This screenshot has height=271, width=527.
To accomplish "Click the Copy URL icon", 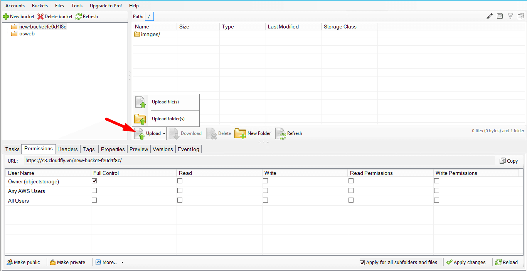I will [x=503, y=161].
